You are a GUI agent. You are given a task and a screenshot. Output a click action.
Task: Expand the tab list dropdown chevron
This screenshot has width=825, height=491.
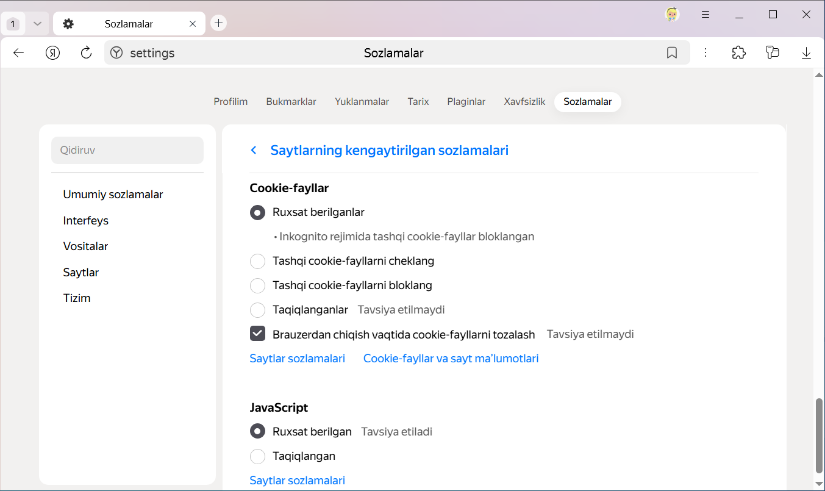pos(37,24)
